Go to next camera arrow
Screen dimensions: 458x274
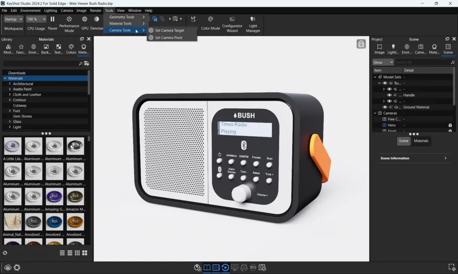[x=181, y=19]
